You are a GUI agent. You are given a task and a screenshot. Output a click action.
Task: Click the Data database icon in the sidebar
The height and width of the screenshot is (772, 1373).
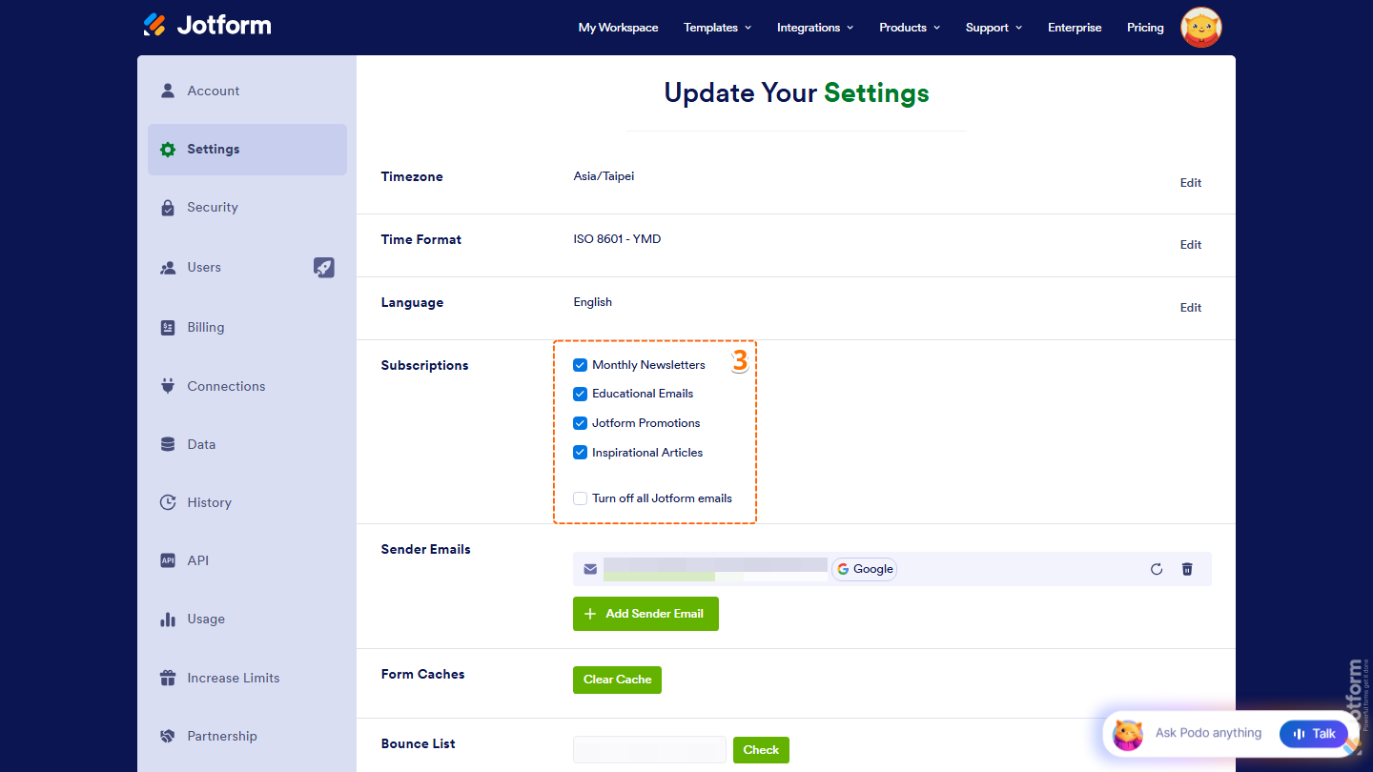coord(168,444)
